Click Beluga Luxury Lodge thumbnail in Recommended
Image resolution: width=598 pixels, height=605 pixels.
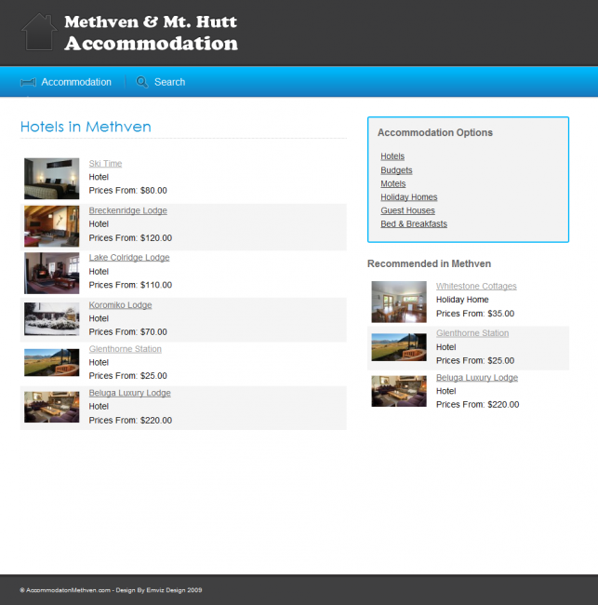399,391
